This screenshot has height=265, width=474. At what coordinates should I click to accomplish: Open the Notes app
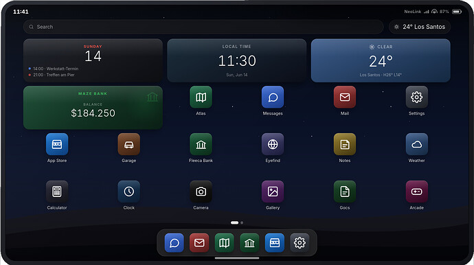click(x=345, y=144)
